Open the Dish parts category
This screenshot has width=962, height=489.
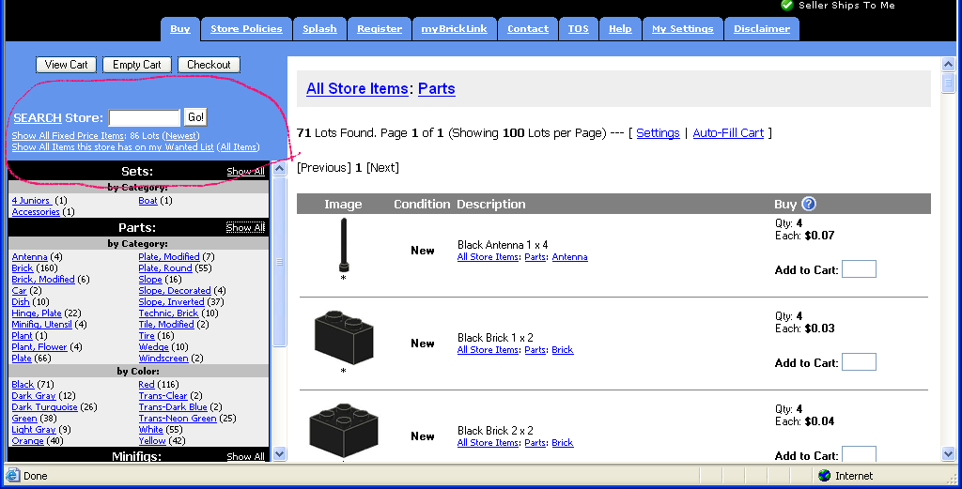[21, 301]
